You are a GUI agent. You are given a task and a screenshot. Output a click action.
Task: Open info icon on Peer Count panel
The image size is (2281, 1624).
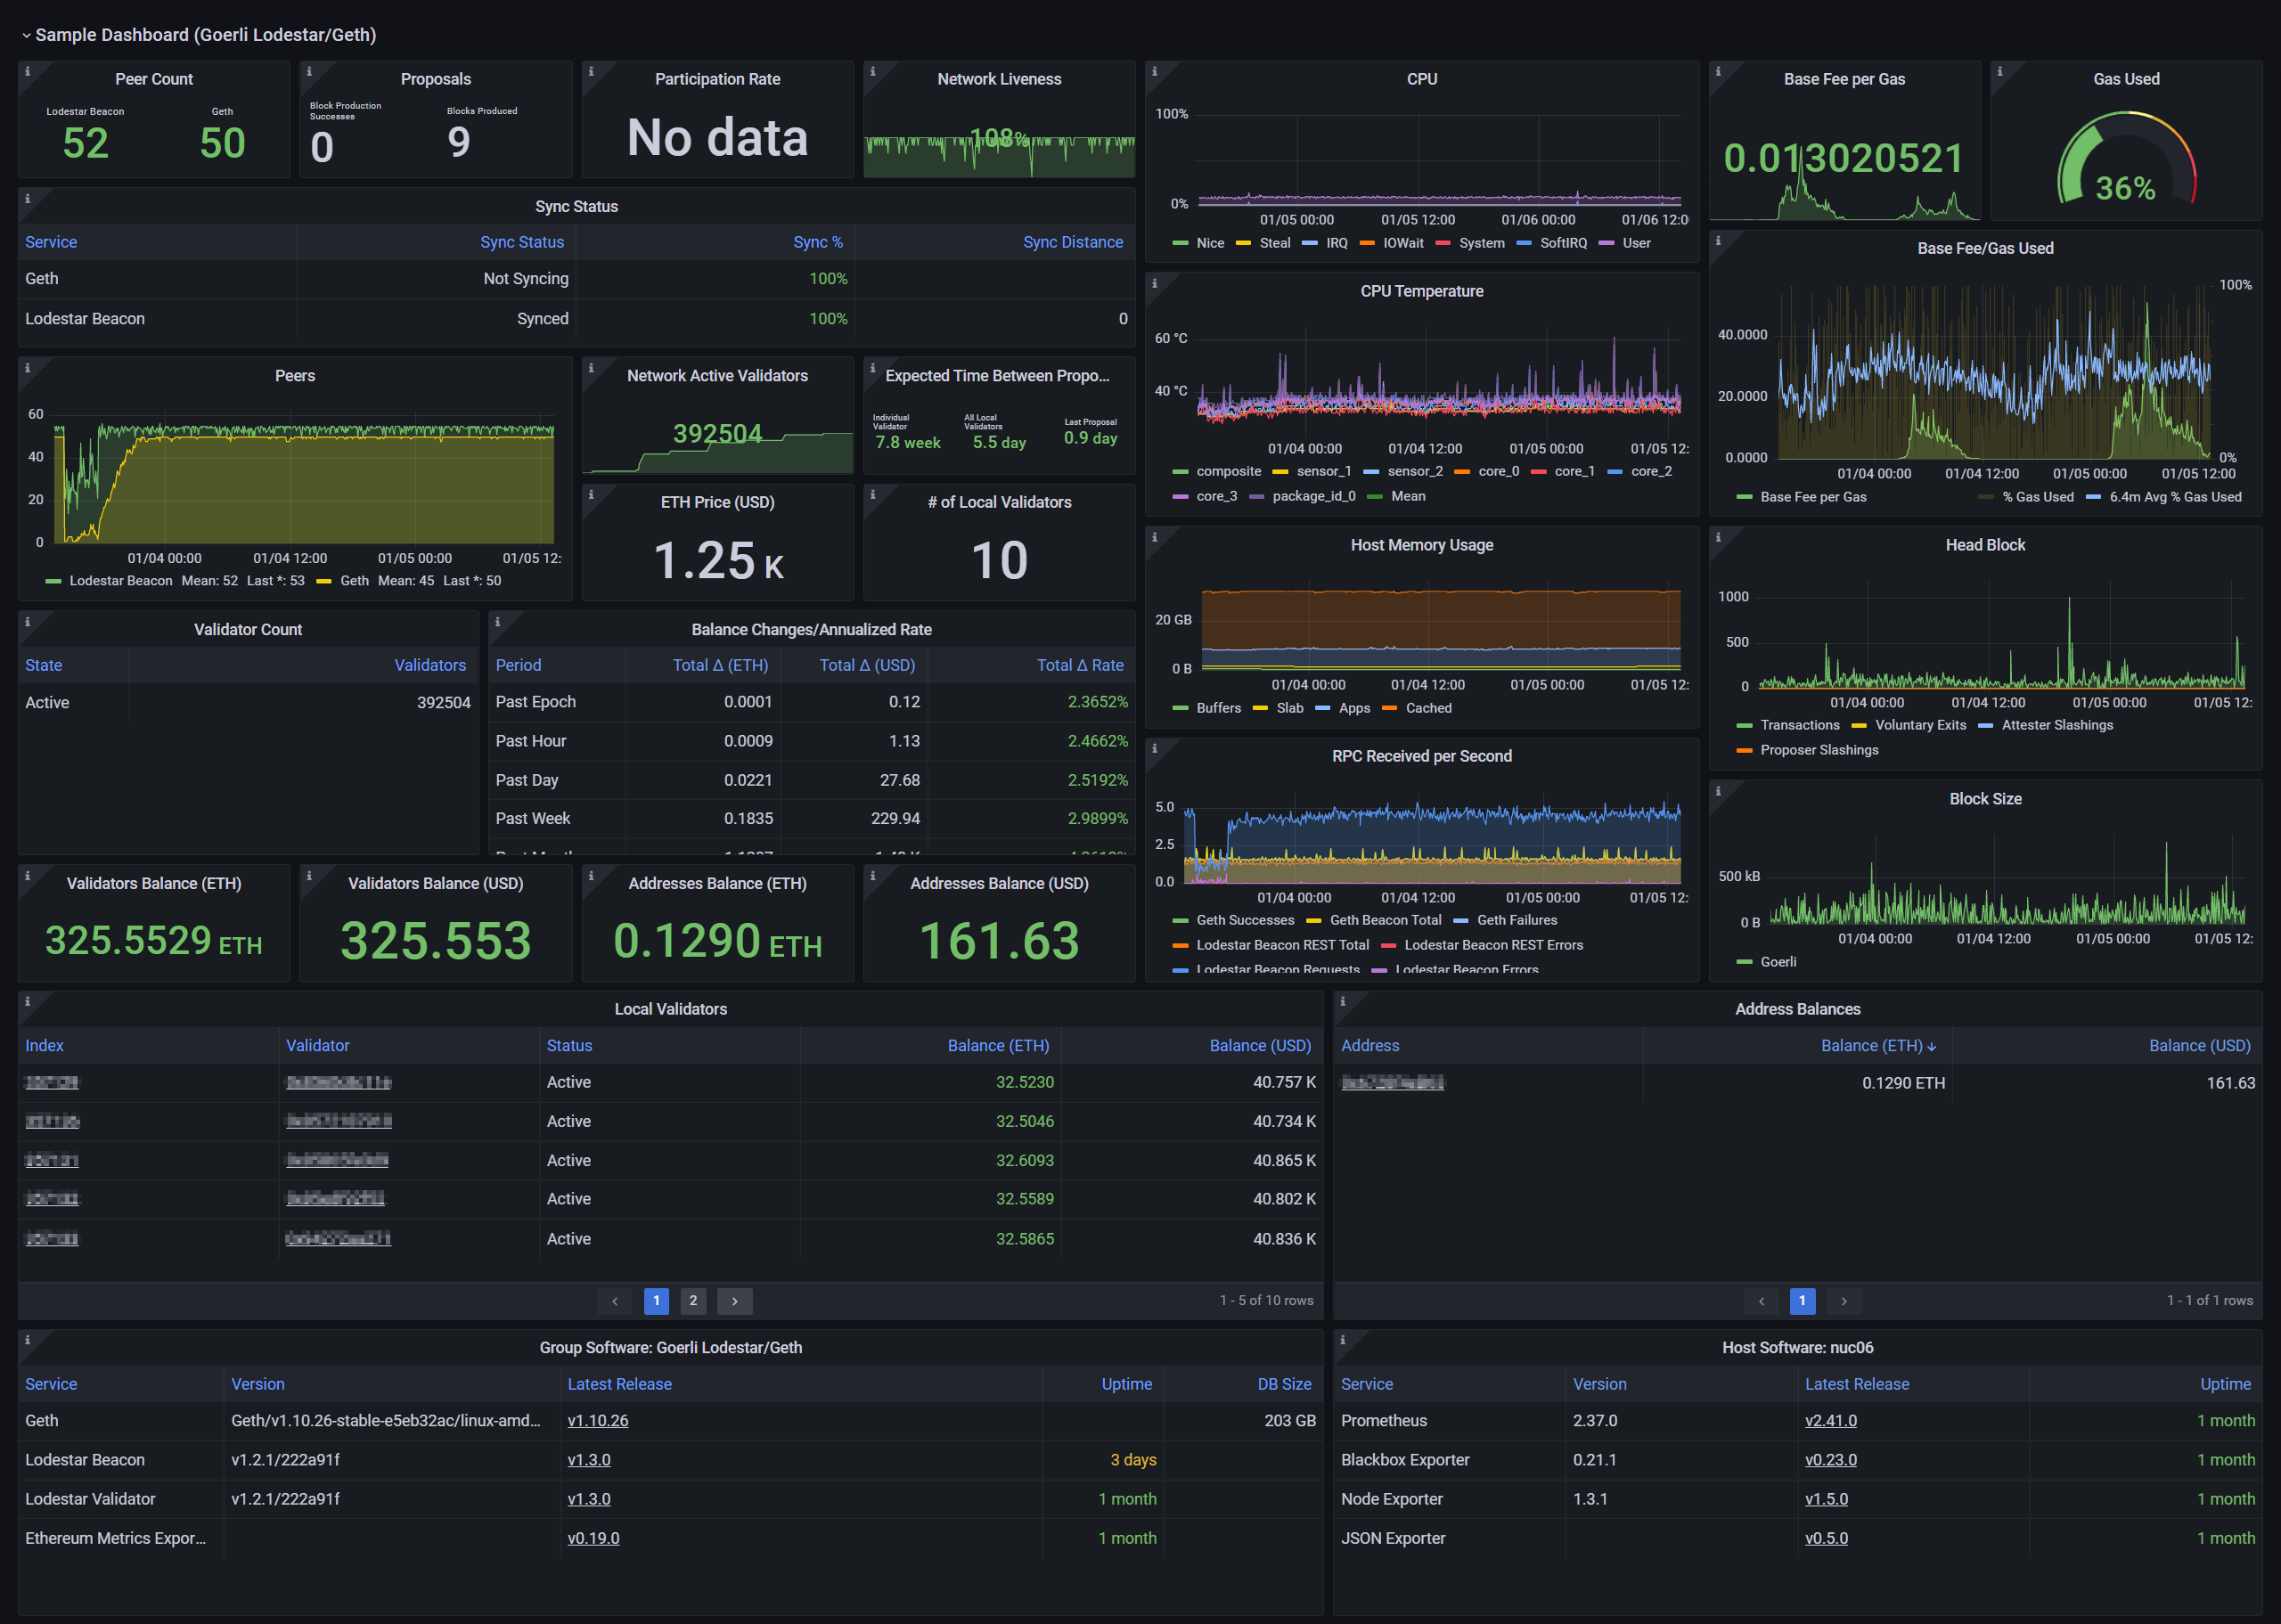(x=28, y=72)
